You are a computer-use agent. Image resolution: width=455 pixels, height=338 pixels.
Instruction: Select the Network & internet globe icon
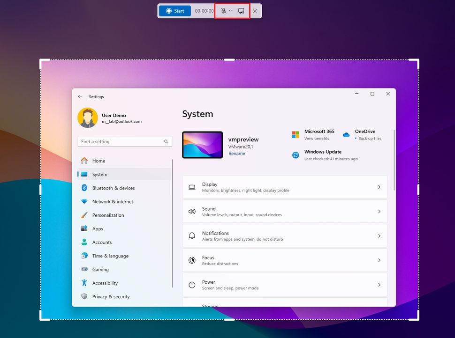[x=85, y=201]
